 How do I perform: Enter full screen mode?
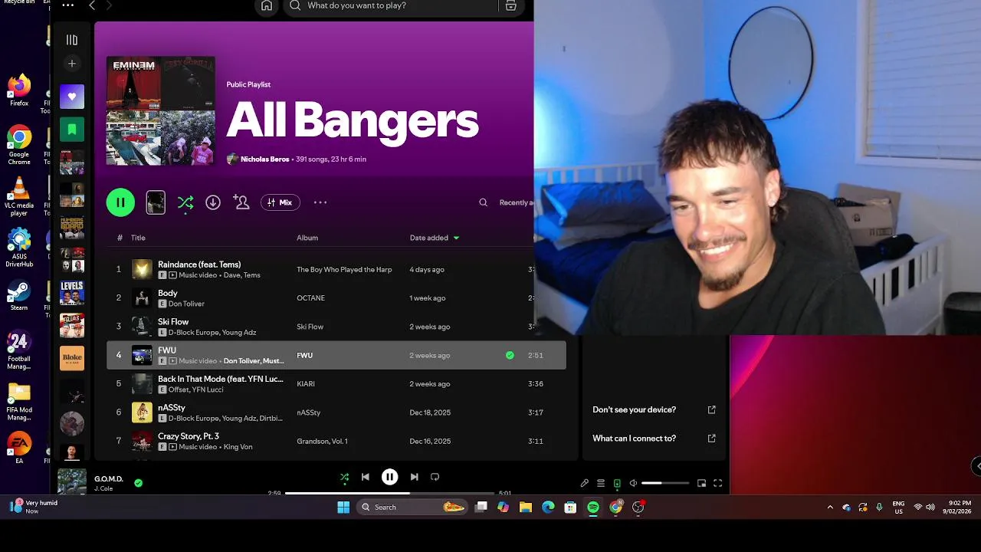point(718,483)
